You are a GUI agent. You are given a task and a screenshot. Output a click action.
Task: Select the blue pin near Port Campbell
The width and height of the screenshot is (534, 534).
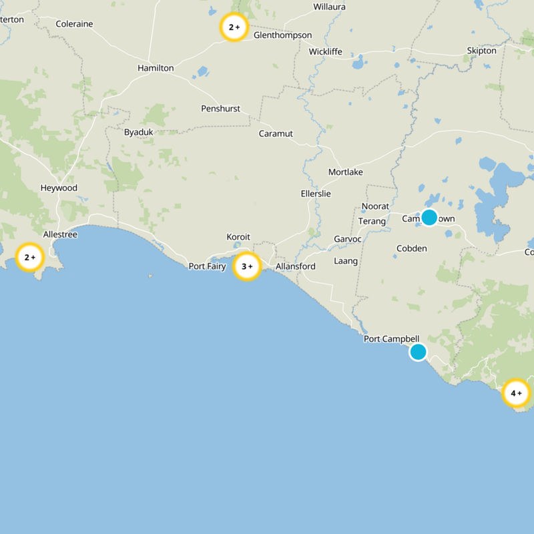419,350
